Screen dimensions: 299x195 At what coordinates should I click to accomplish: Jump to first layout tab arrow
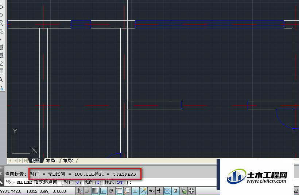(10, 160)
